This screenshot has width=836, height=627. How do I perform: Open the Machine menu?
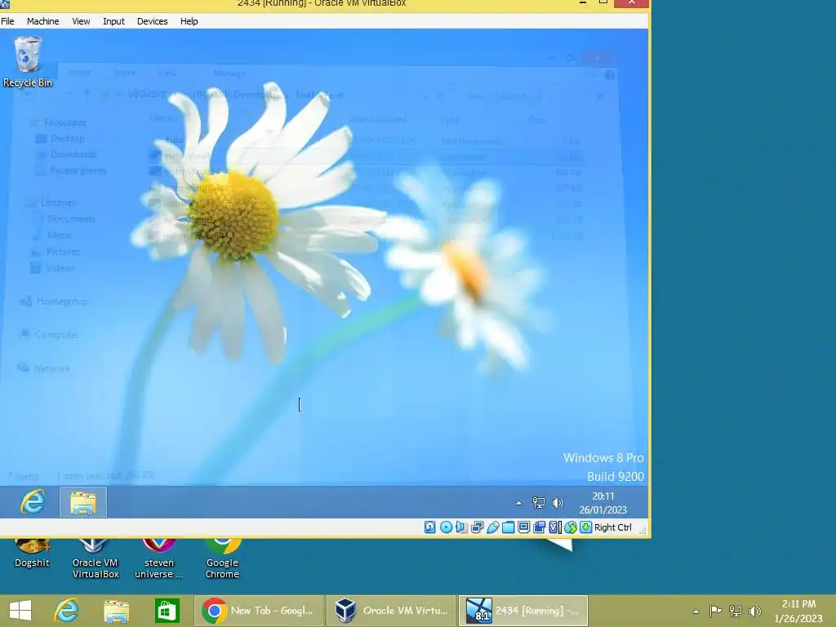(x=42, y=21)
